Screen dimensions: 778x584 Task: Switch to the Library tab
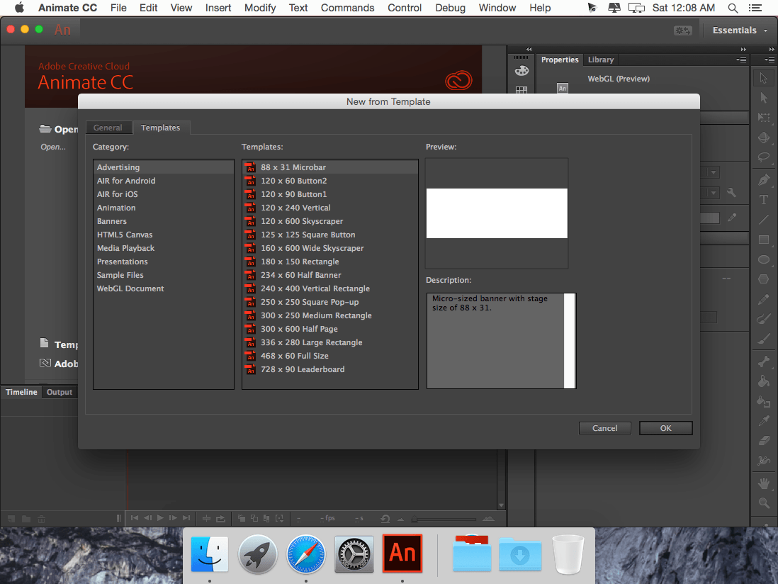(601, 60)
